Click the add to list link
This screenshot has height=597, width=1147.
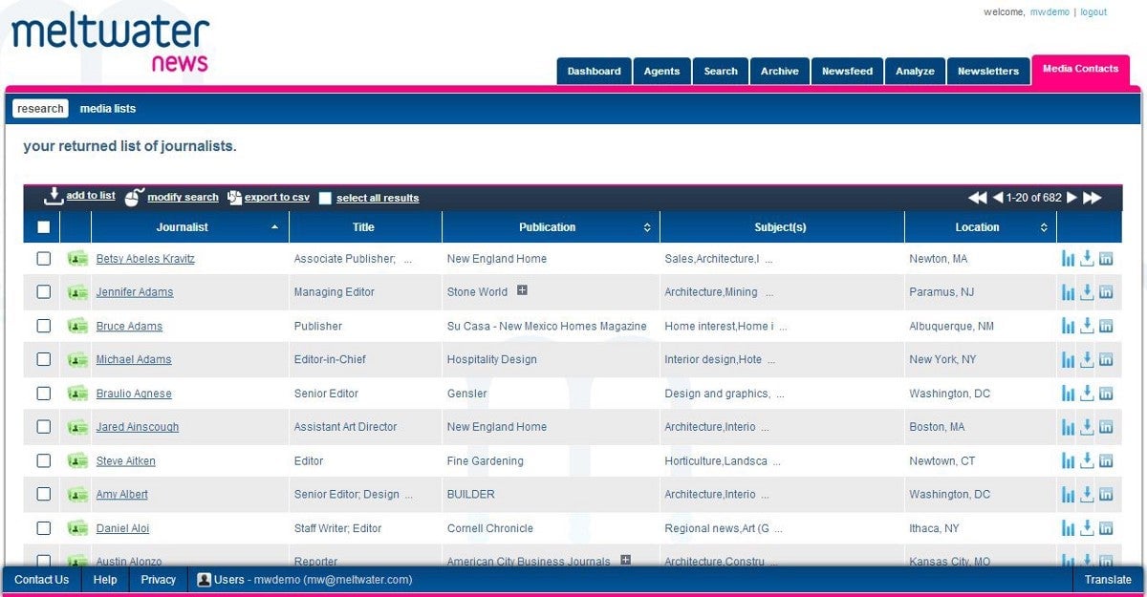tap(91, 196)
